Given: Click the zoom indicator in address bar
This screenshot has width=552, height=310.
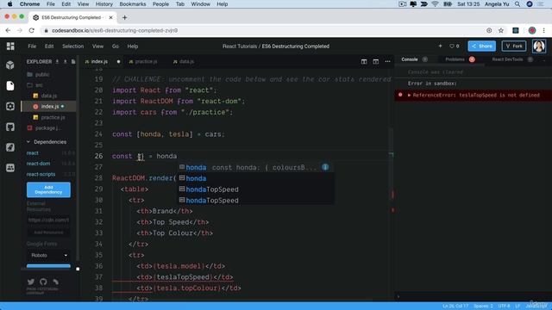Looking at the screenshot, I should pos(489,31).
